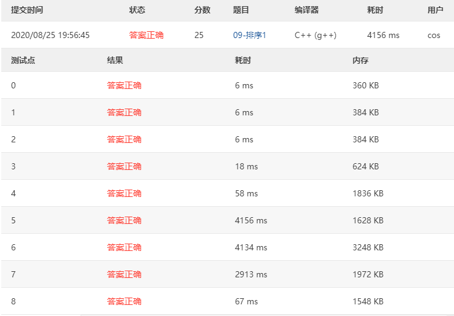Click the 6 ms time of test point 0
The height and width of the screenshot is (316, 454).
point(244,85)
